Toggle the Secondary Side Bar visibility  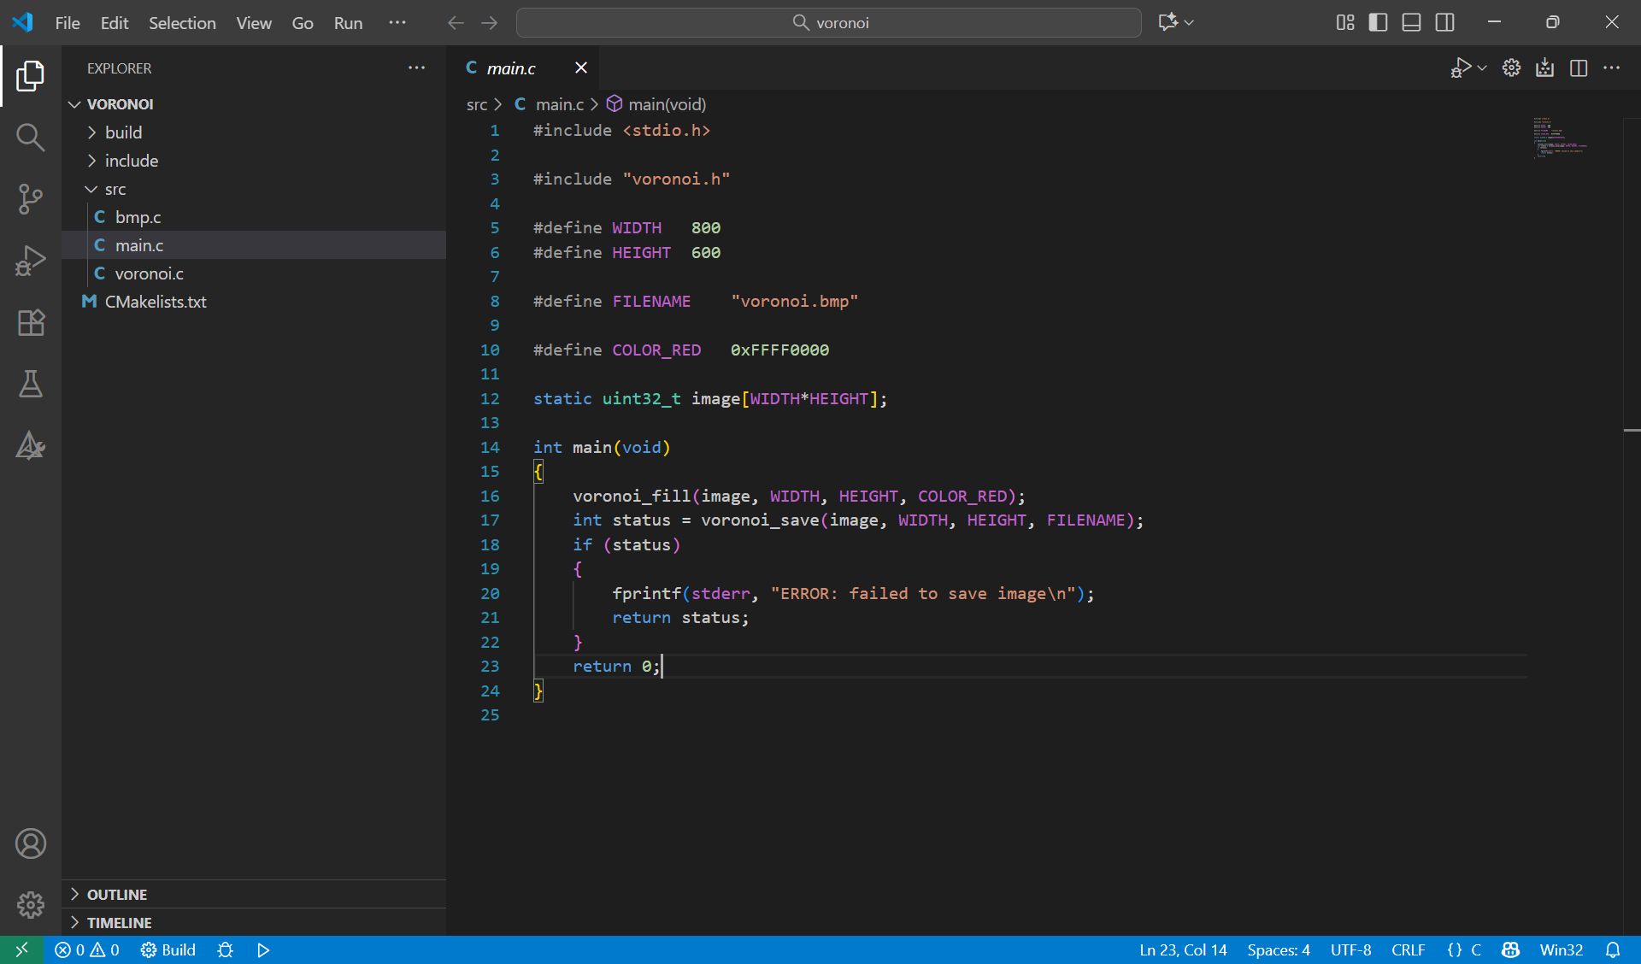[x=1444, y=22]
